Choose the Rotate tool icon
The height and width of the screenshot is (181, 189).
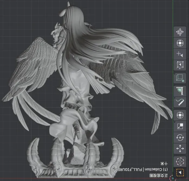(180, 137)
